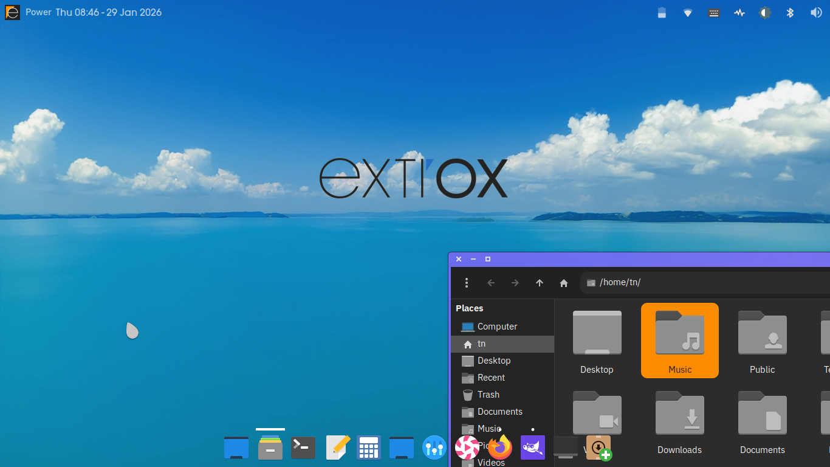The width and height of the screenshot is (830, 467).
Task: Click the Places sidebar header
Action: pos(470,308)
